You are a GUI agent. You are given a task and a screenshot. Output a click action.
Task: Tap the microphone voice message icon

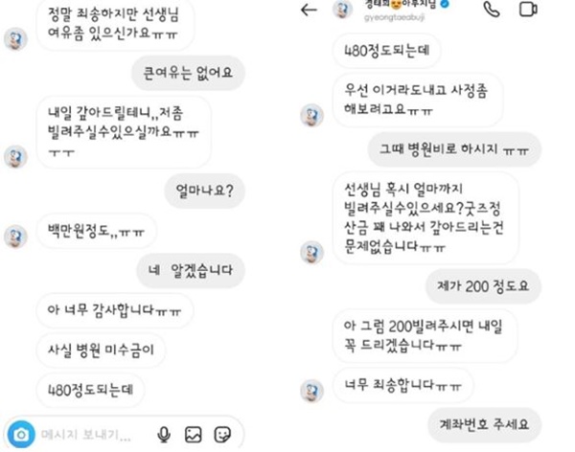pyautogui.click(x=164, y=435)
